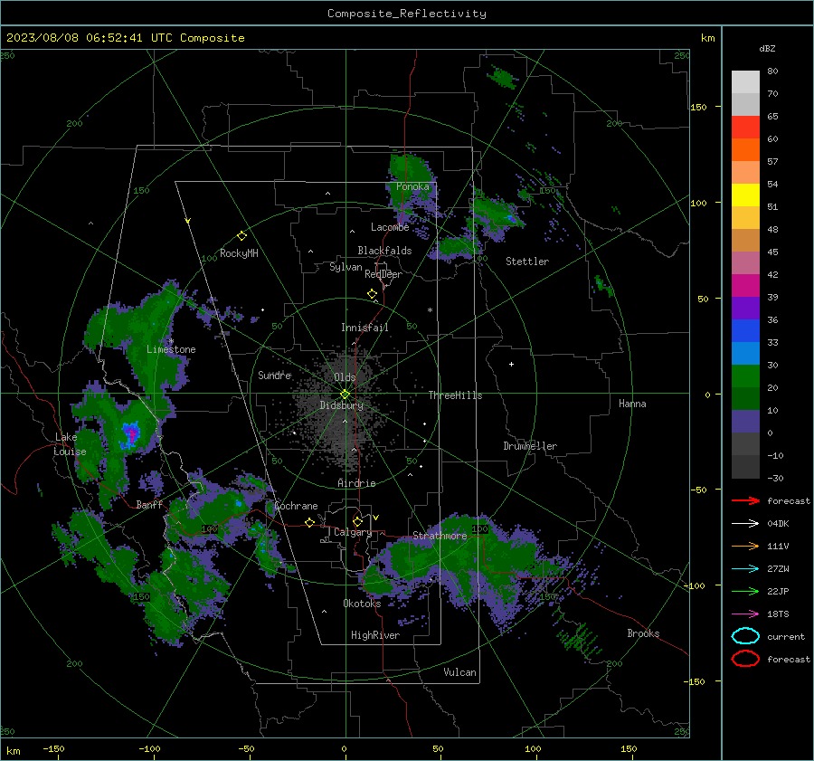Click the red forecast ellipse legend icon

tap(745, 659)
